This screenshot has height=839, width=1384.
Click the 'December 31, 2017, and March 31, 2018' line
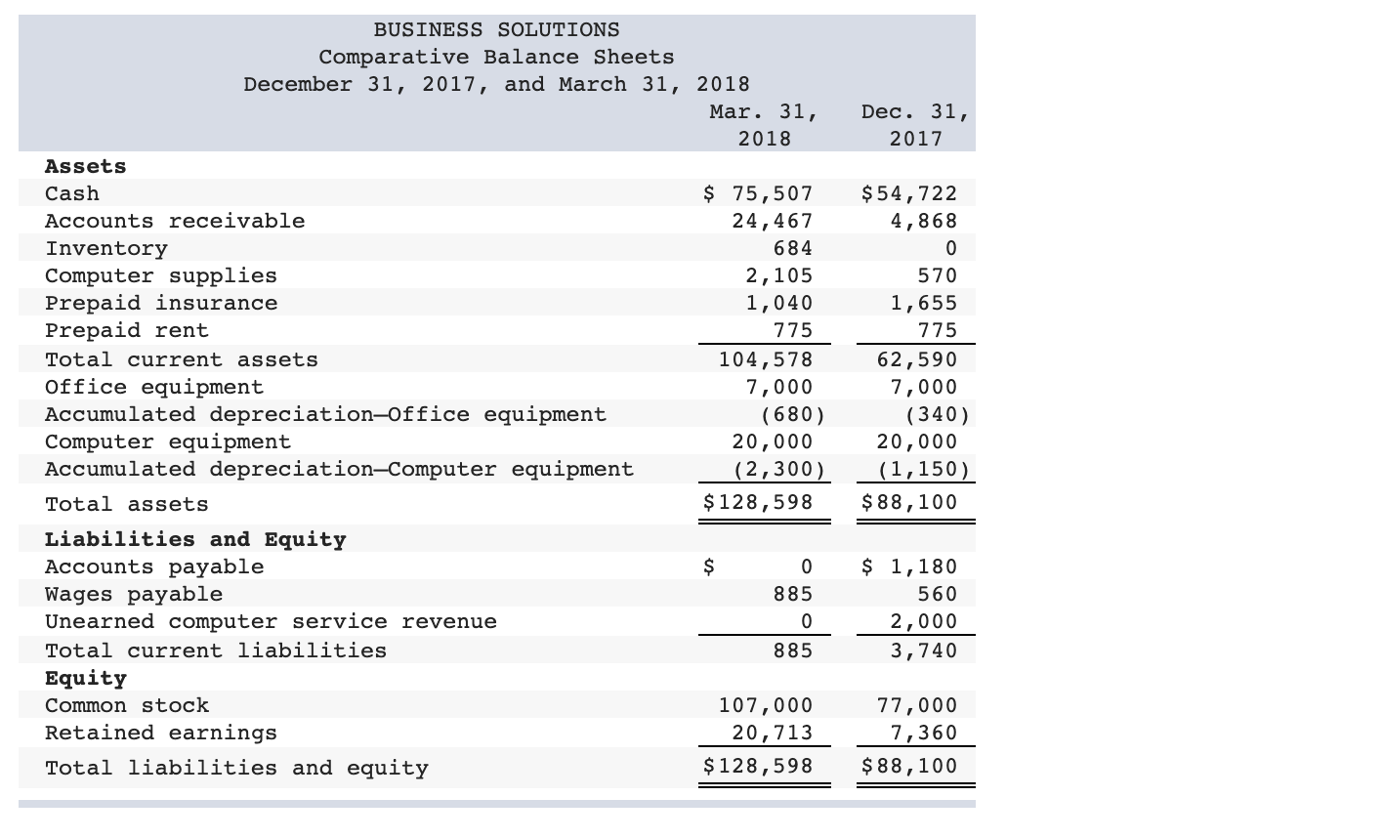pyautogui.click(x=496, y=84)
